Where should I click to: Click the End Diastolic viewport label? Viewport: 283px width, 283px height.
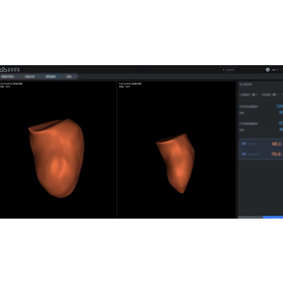(11, 83)
